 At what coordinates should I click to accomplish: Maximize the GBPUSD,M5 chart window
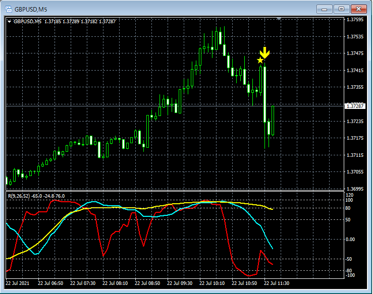tap(341, 9)
